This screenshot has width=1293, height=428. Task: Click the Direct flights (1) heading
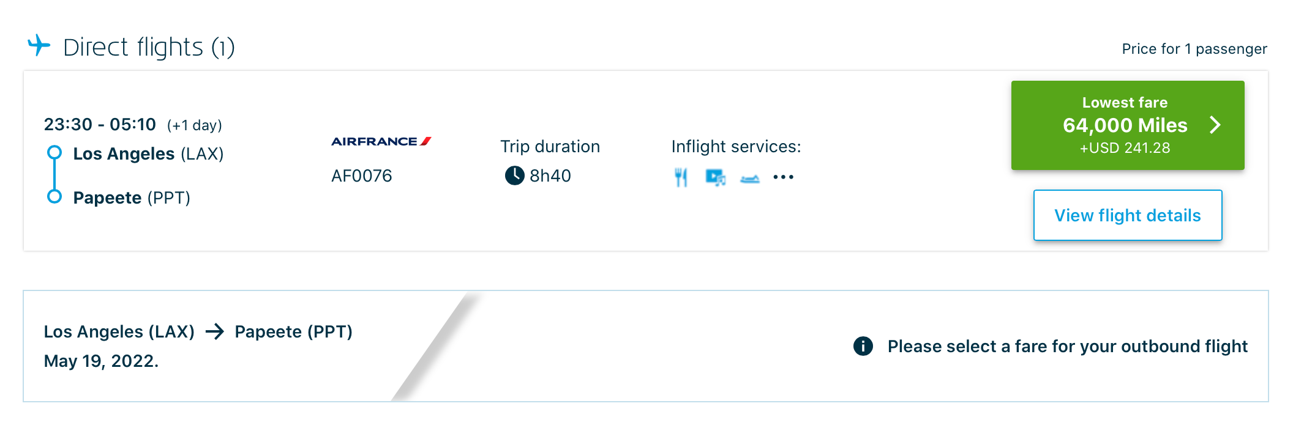tap(149, 47)
